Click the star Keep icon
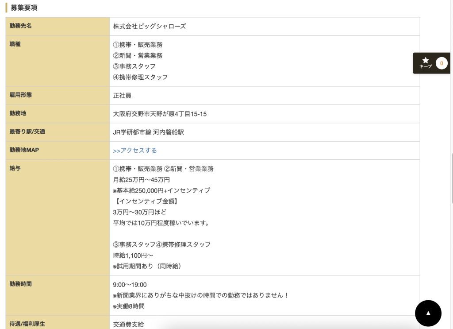The image size is (453, 329). (x=426, y=60)
